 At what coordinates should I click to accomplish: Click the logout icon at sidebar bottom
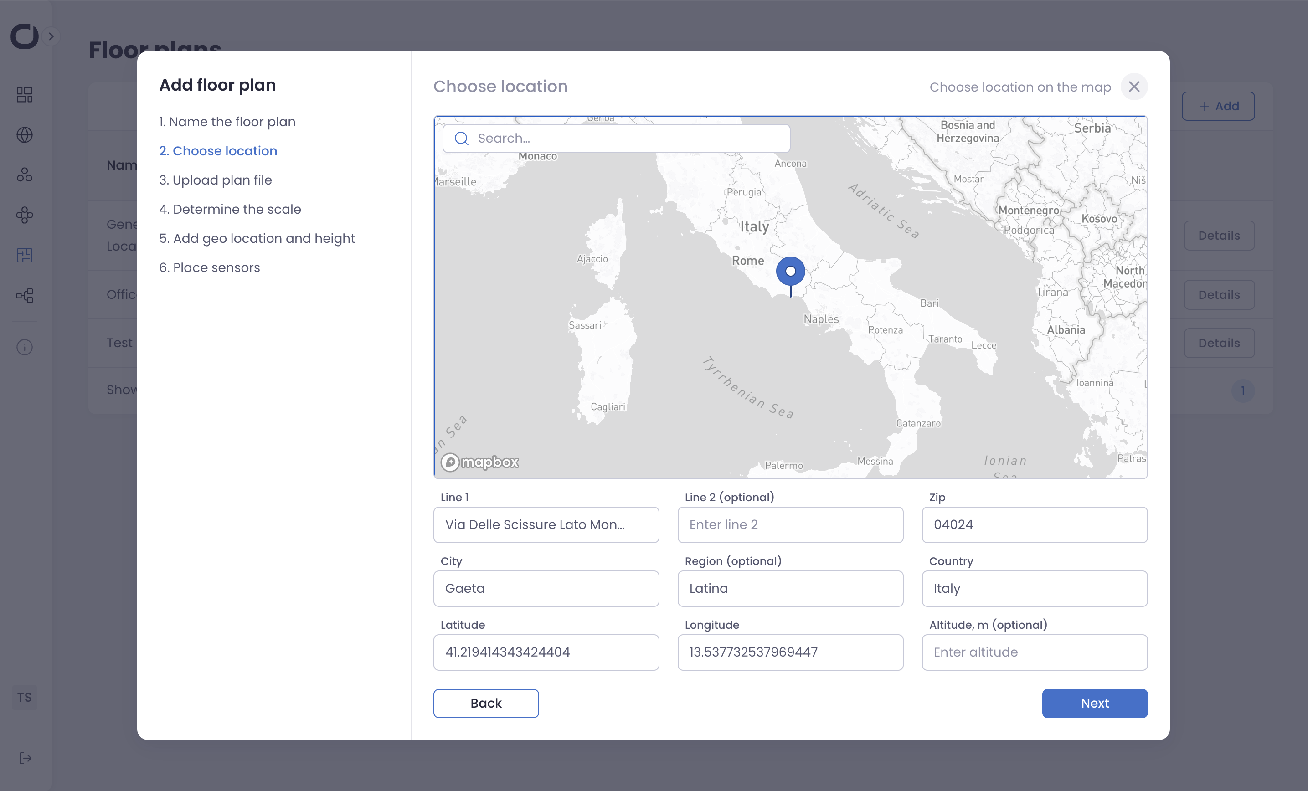[25, 758]
